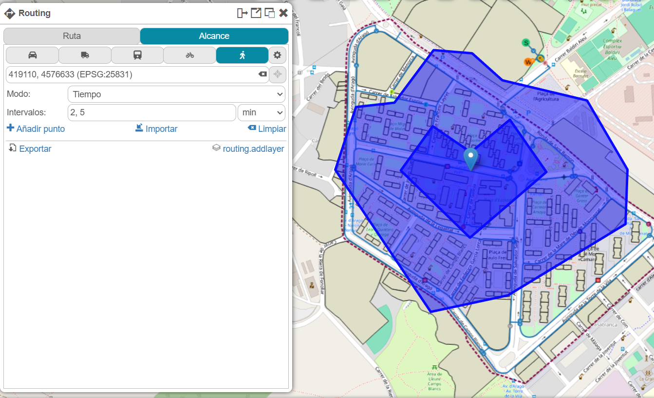Click inside the Intervalos input field
The width and height of the screenshot is (654, 398).
click(x=151, y=112)
